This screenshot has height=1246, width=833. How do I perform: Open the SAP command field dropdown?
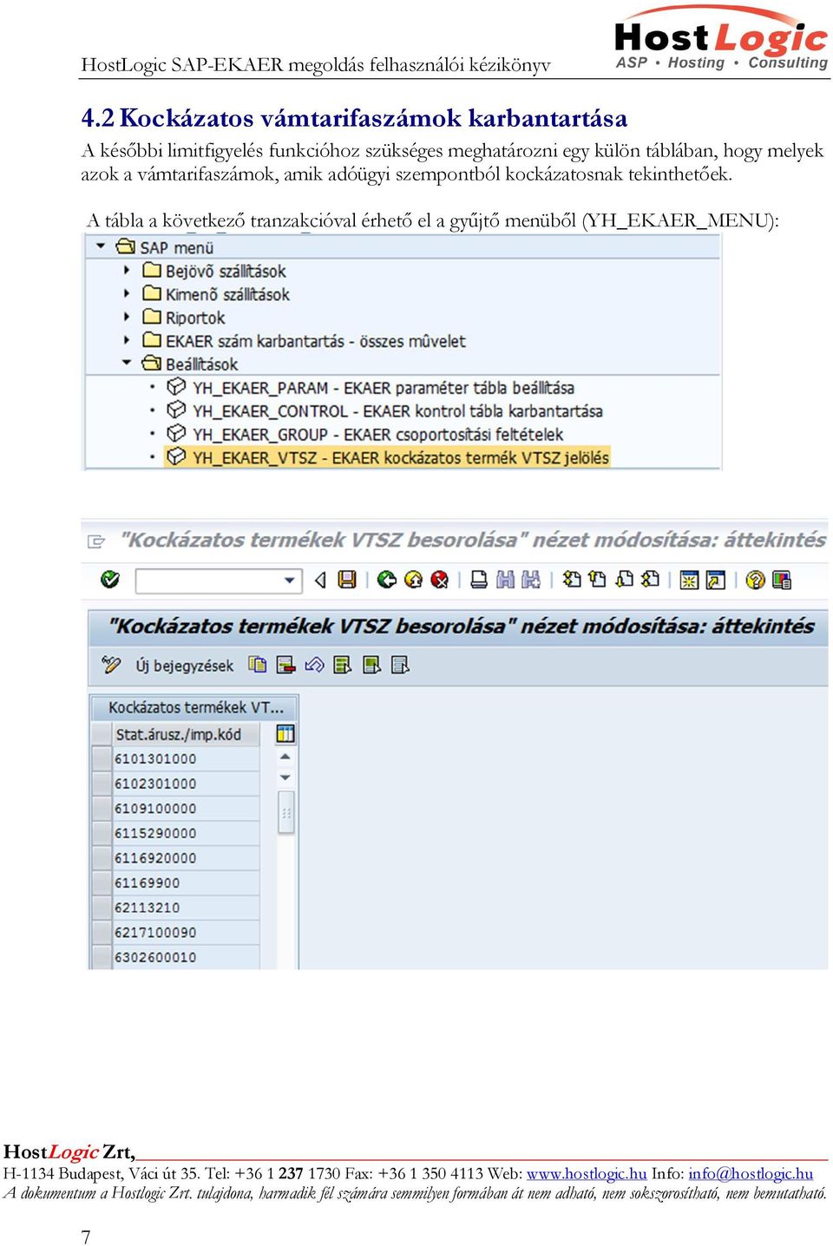[290, 580]
